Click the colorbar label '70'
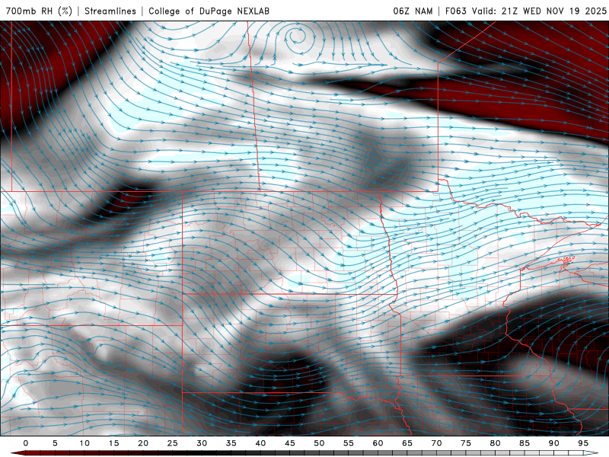This screenshot has height=457, width=609. [436, 443]
